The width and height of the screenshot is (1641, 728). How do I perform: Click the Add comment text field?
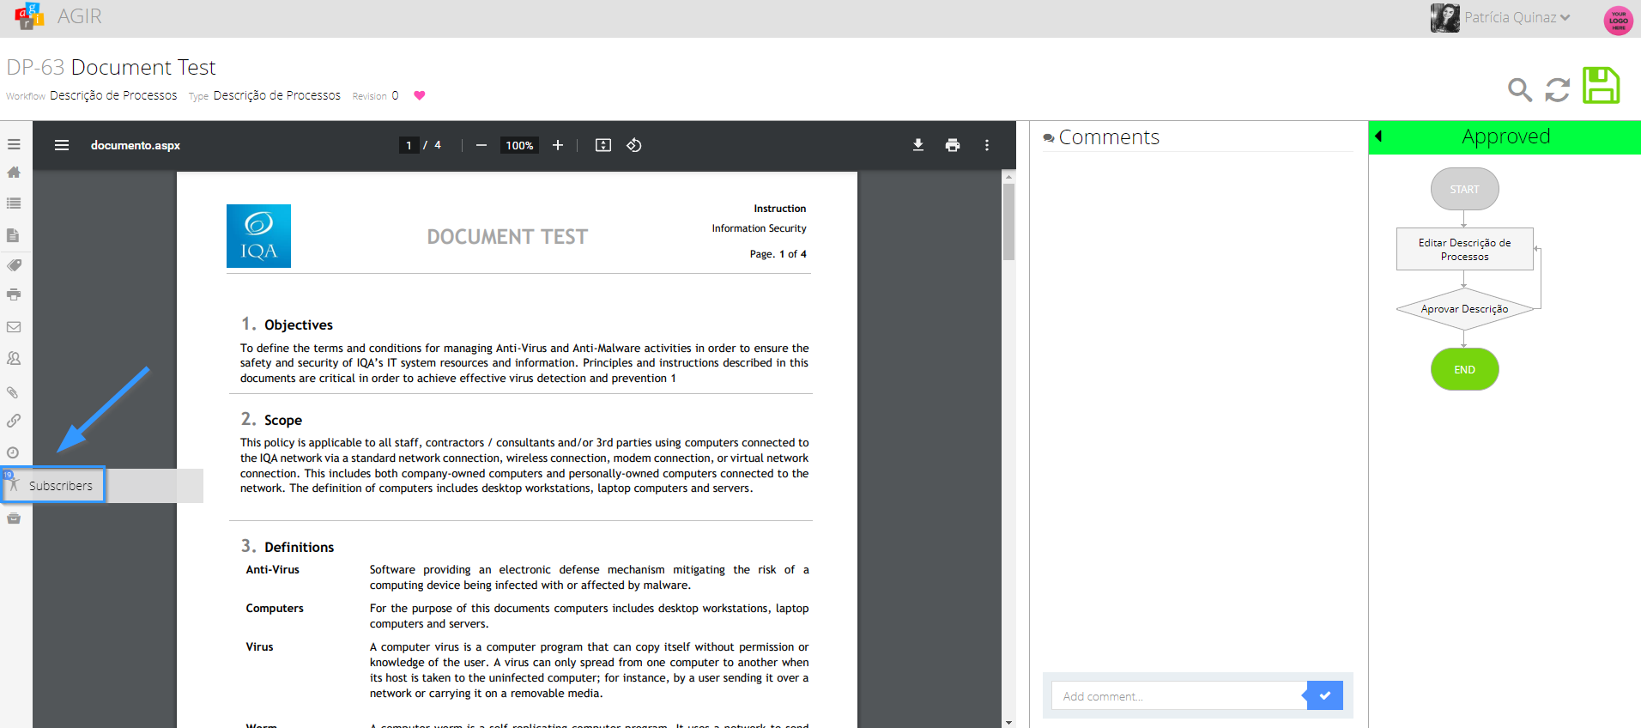(x=1178, y=695)
